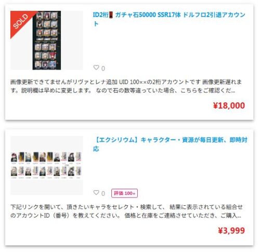View the dark character grid thumbnail

[47, 40]
